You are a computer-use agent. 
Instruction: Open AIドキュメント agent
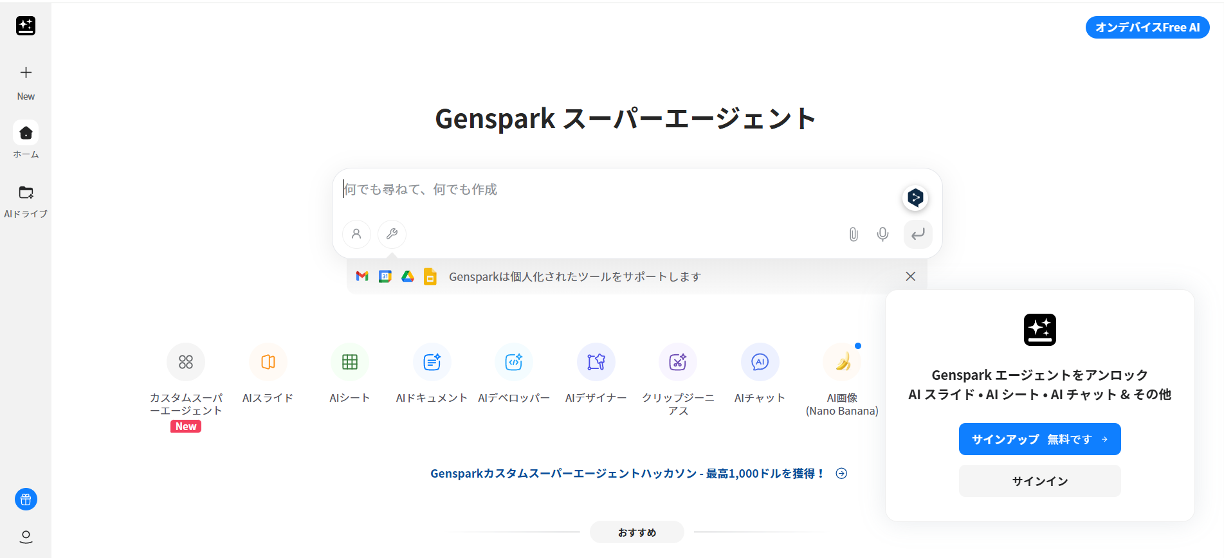click(x=432, y=363)
